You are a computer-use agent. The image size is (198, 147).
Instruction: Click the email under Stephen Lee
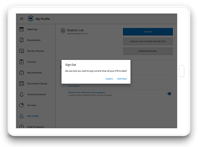point(77,34)
